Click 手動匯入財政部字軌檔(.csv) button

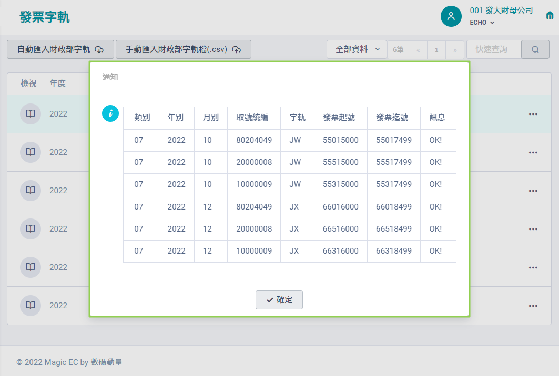pos(183,49)
